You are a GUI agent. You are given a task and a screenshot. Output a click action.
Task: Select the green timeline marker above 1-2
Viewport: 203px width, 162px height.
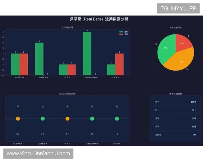click(117, 118)
